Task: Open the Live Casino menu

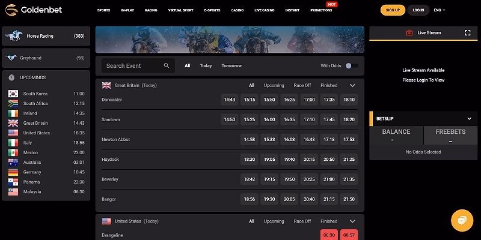Action: [x=265, y=10]
